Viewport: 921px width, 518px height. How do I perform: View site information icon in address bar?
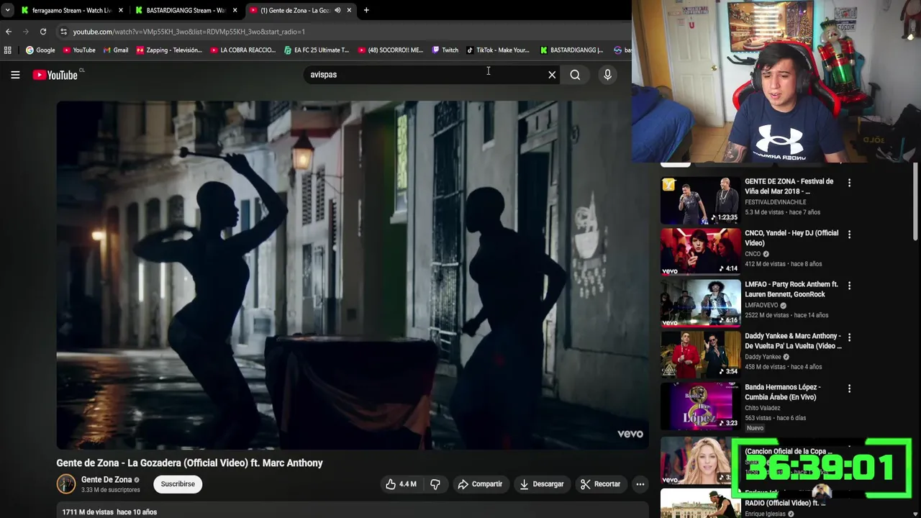(63, 32)
